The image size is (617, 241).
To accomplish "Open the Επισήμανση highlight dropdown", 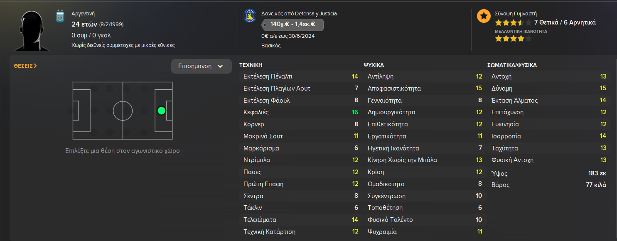I will 201,66.
